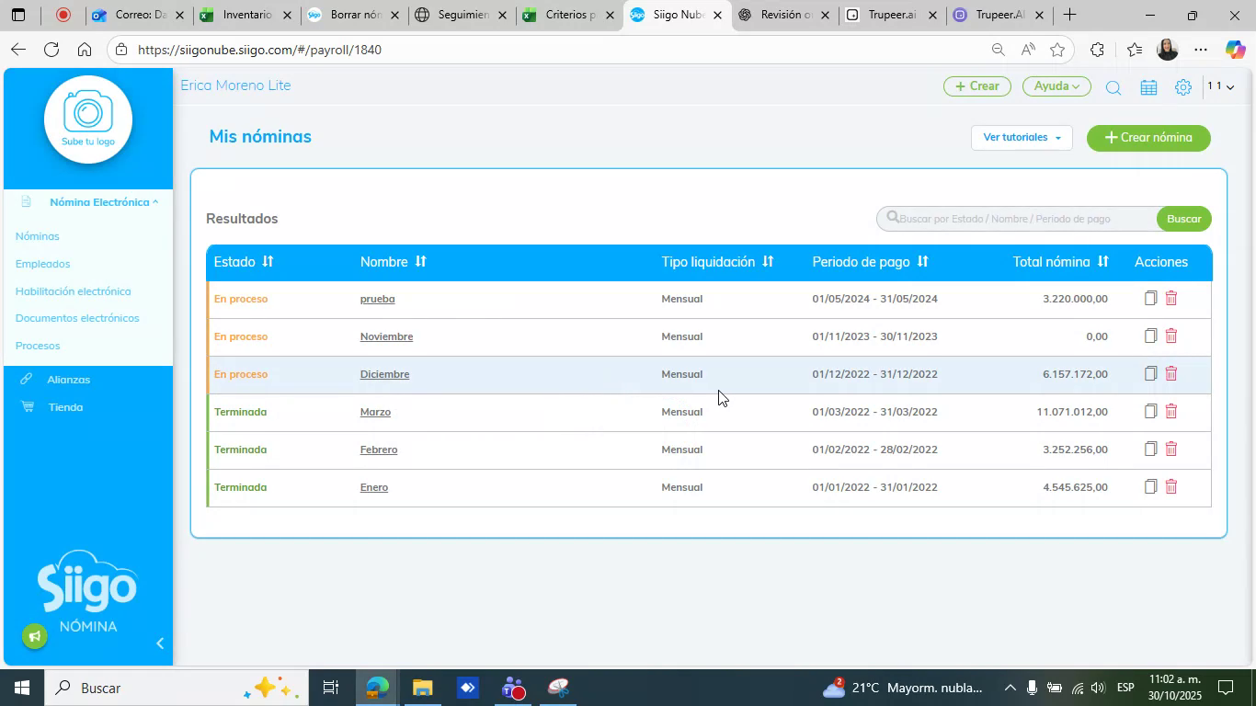This screenshot has height=706, width=1256.
Task: Collapse the sidebar with left chevron
Action: click(160, 643)
